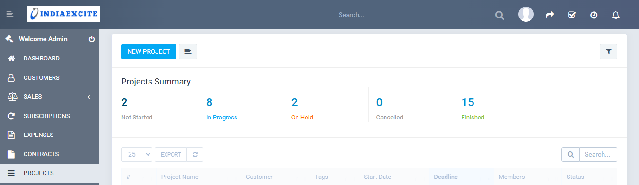Click the magnifier icon next to the top search
The height and width of the screenshot is (185, 639).
pyautogui.click(x=499, y=15)
